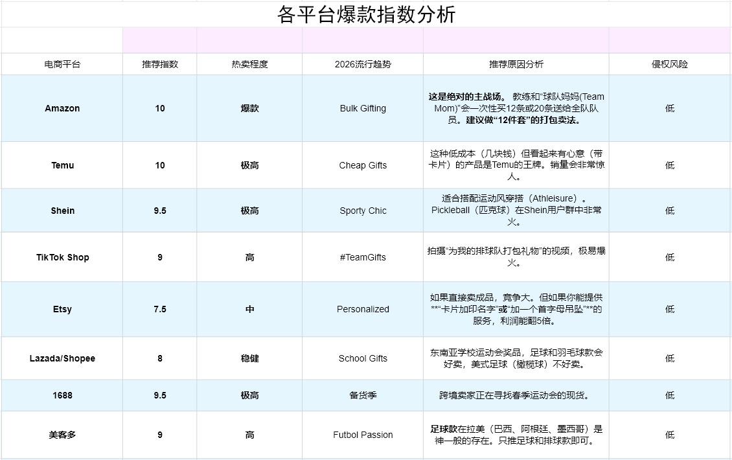Viewport: 732px width, 460px height.
Task: Select the 2026流行趋势 header cell
Action: pos(363,64)
